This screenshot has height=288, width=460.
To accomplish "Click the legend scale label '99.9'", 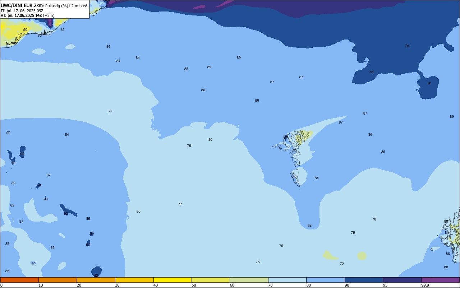I will 425,285.
